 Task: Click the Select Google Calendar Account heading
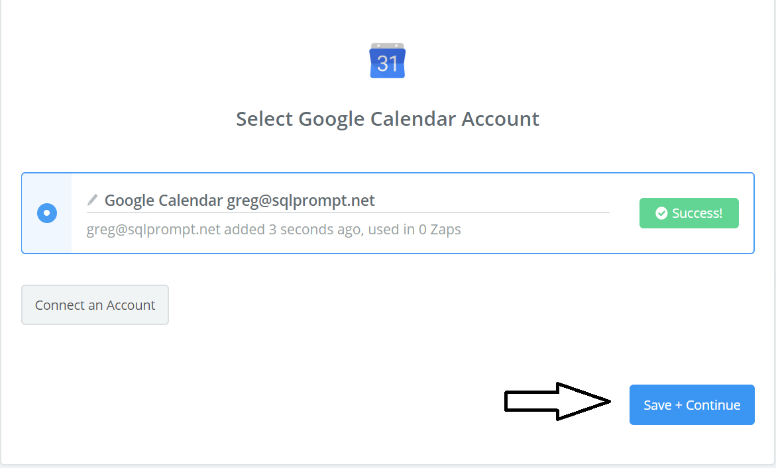tap(388, 119)
